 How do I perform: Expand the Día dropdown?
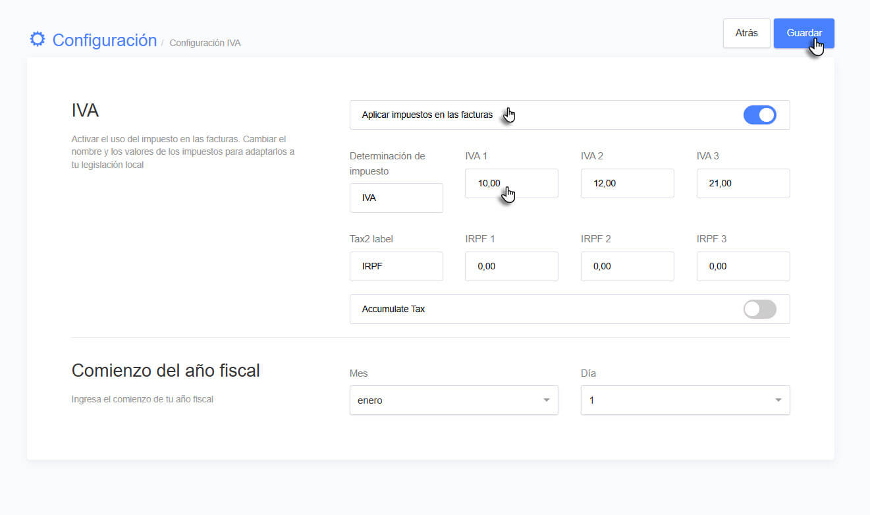(685, 400)
